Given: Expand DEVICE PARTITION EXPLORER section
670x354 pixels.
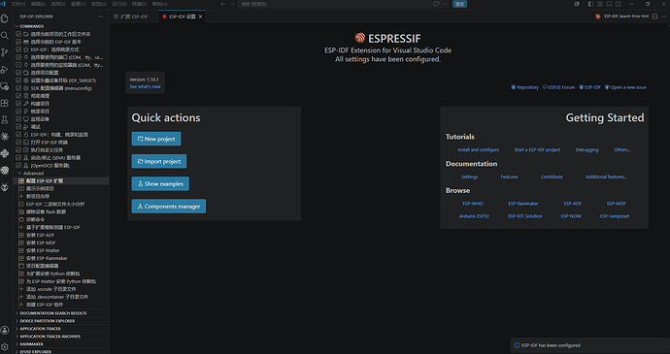Looking at the screenshot, I should tap(61, 321).
